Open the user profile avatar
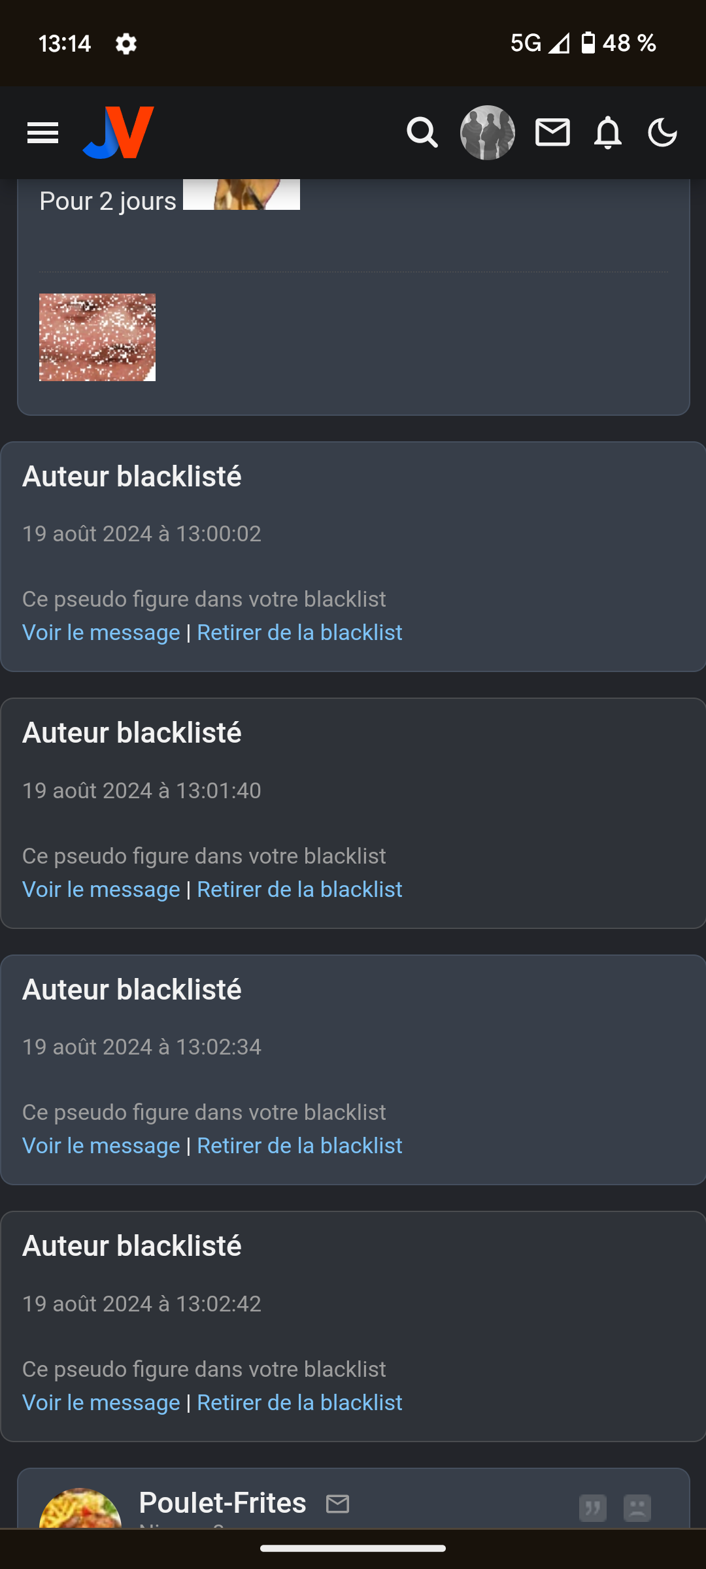706x1569 pixels. pos(487,133)
